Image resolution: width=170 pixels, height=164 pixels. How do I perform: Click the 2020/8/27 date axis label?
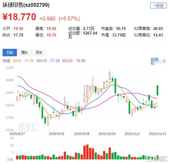(x=17, y=134)
